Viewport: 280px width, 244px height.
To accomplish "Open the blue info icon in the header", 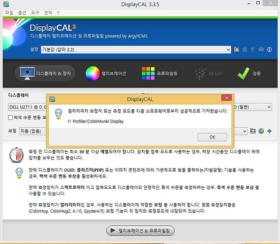I will pos(269,49).
